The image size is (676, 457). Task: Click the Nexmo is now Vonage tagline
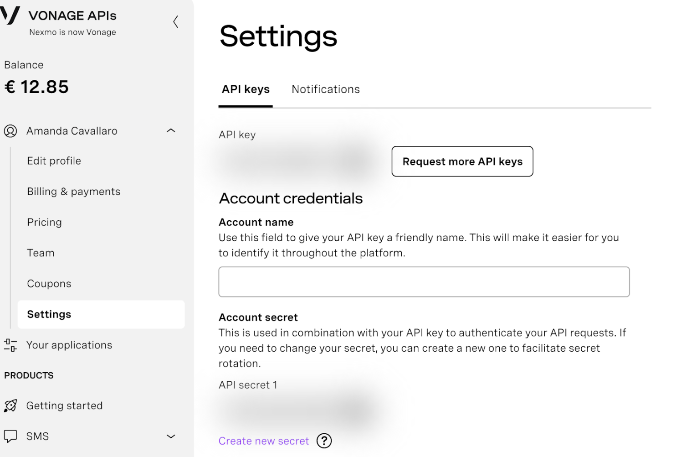click(x=72, y=32)
